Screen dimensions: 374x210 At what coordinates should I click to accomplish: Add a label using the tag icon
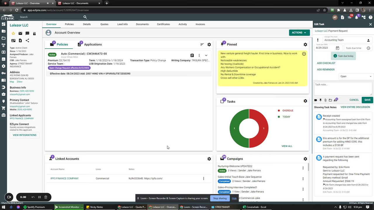point(316,100)
